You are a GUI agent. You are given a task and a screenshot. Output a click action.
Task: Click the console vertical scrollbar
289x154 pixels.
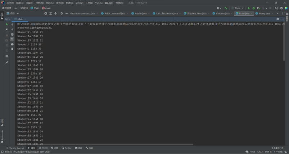click(284, 41)
